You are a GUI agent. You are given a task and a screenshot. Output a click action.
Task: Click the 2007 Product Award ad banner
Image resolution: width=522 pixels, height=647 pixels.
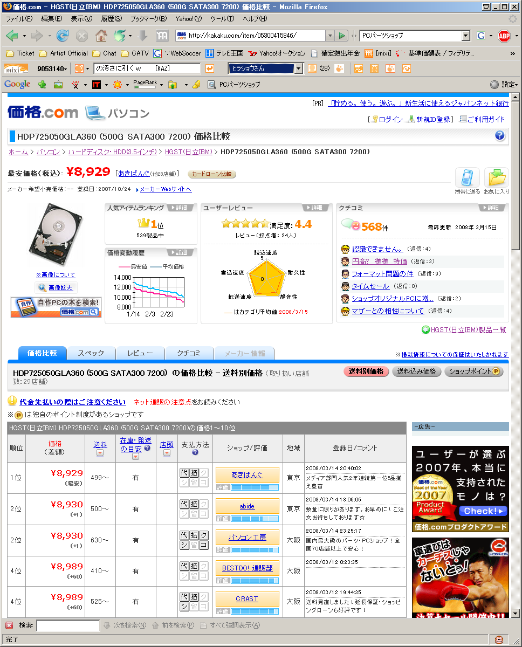[x=461, y=488]
